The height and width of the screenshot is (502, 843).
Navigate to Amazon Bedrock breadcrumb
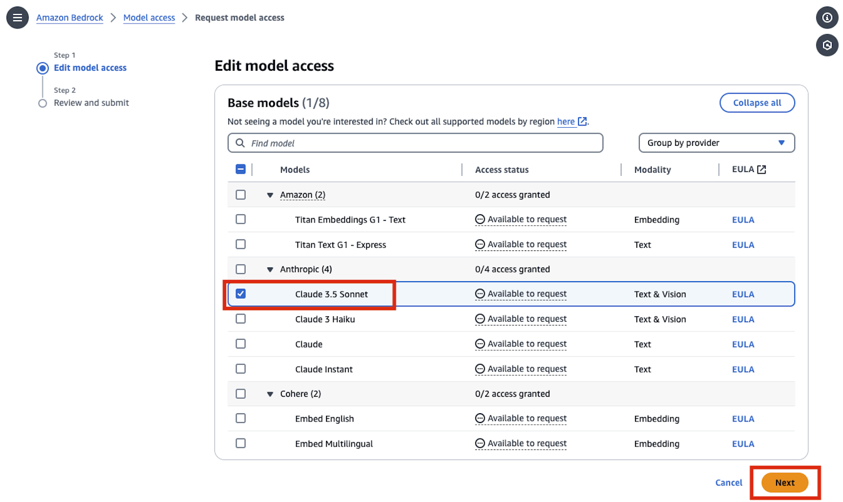pos(70,18)
